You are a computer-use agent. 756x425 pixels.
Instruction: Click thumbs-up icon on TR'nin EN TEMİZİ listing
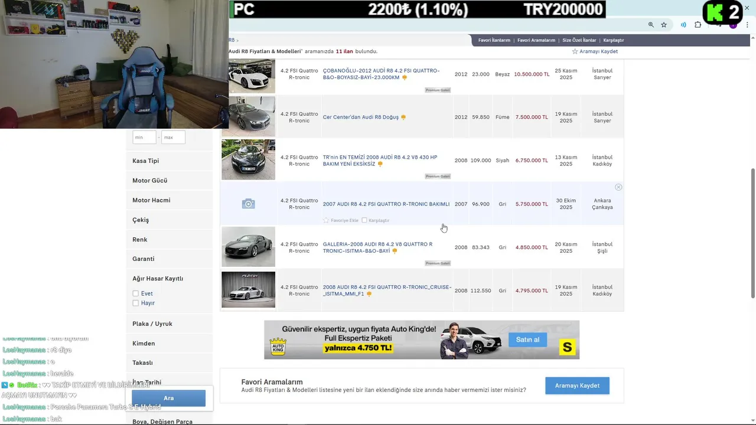coord(380,164)
